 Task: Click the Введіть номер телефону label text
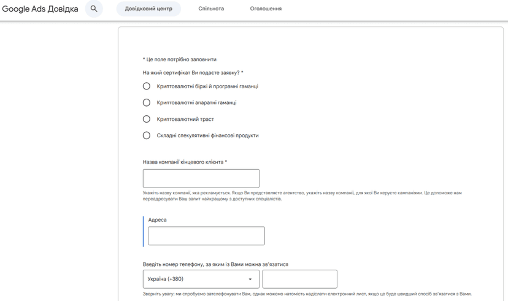coord(215,264)
